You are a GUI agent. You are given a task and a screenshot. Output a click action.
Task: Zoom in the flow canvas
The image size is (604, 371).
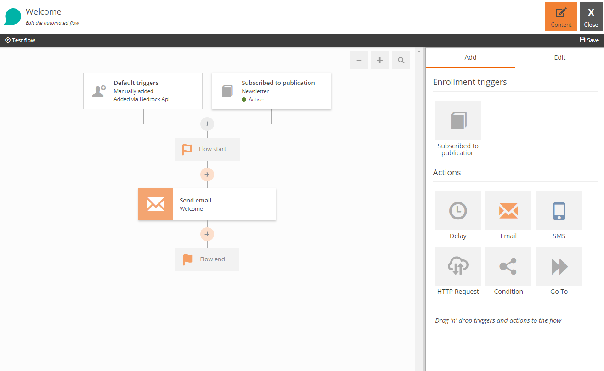(x=380, y=60)
